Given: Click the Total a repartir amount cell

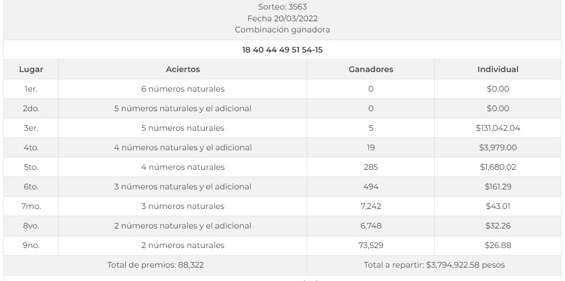Looking at the screenshot, I should tap(434, 265).
